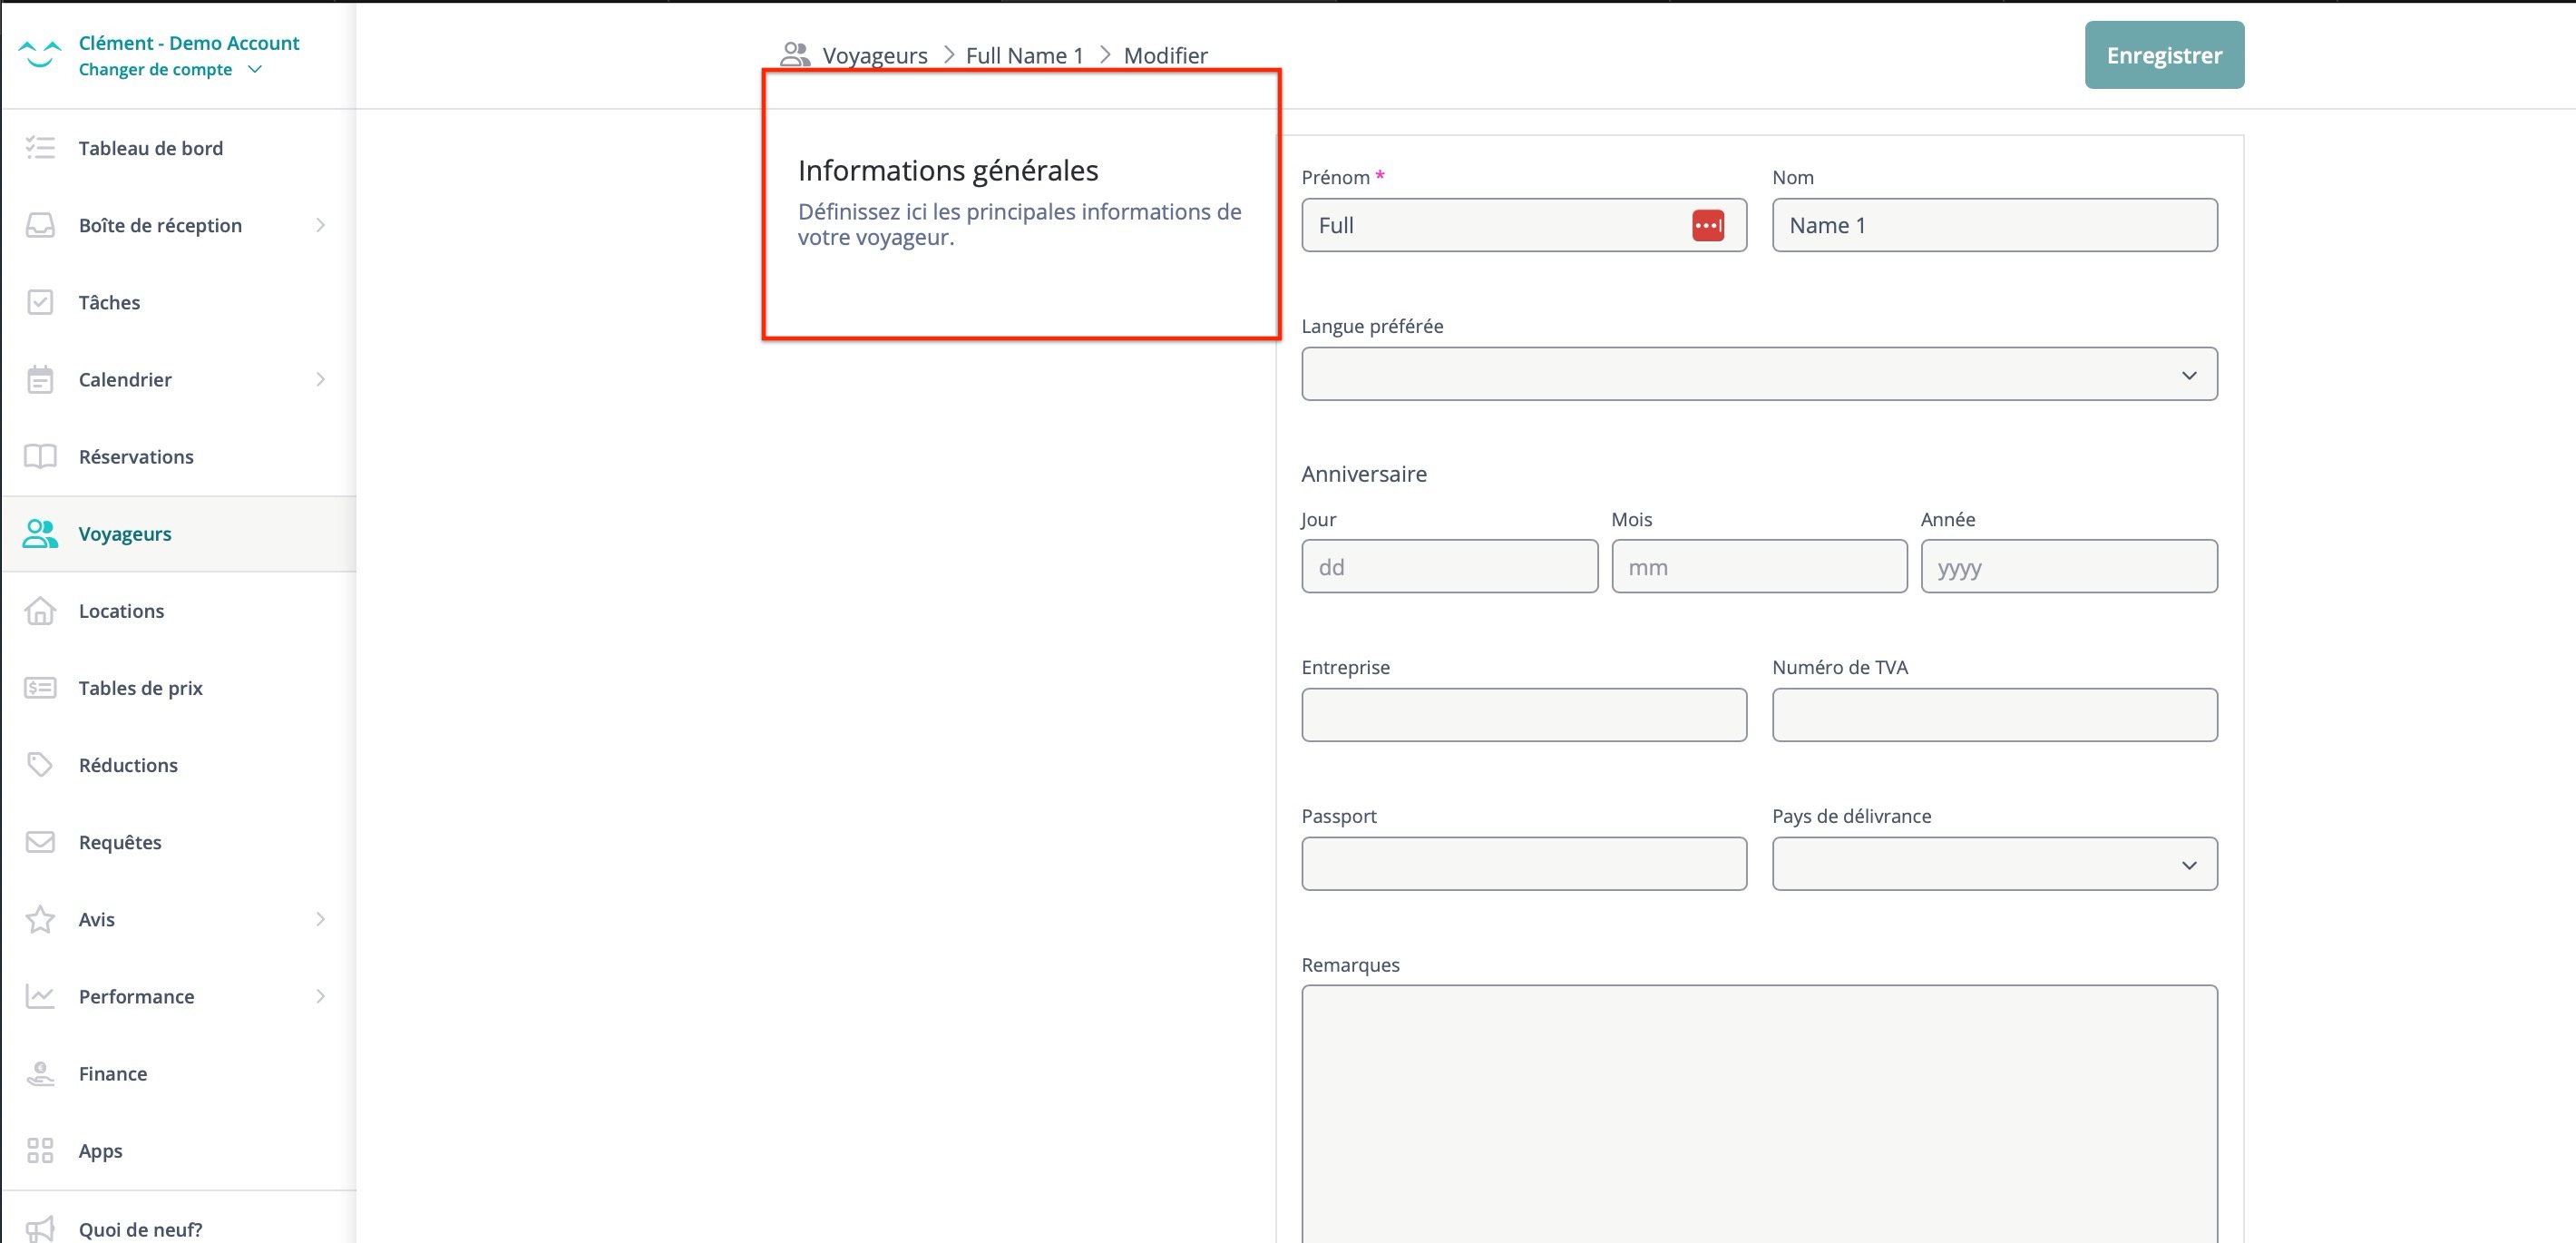Go to Tables de prix menu item
Viewport: 2576px width, 1243px height.
pyautogui.click(x=140, y=688)
